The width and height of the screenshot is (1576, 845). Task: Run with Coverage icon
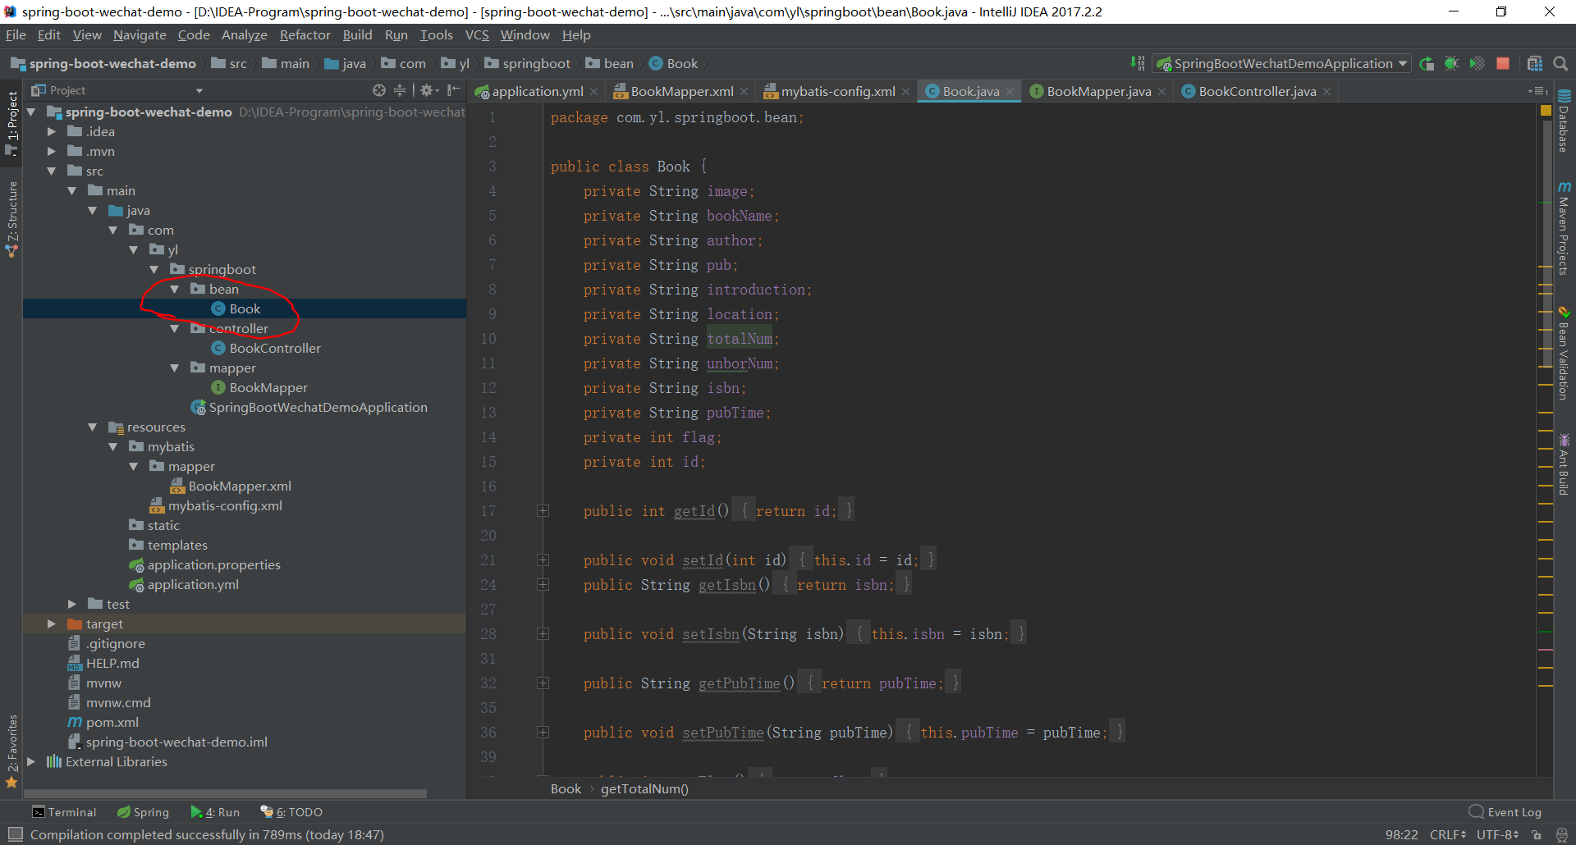click(1477, 64)
